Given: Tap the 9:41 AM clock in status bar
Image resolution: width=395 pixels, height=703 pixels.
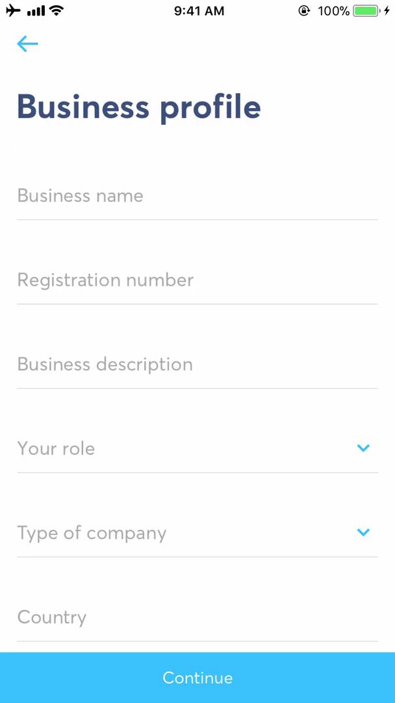Looking at the screenshot, I should [199, 10].
